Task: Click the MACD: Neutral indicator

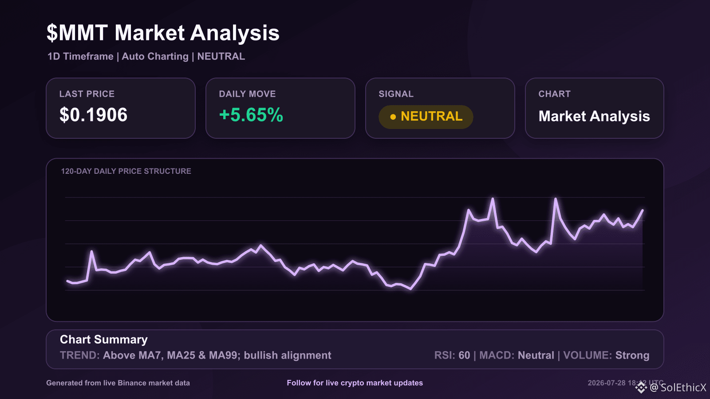Action: pyautogui.click(x=517, y=356)
